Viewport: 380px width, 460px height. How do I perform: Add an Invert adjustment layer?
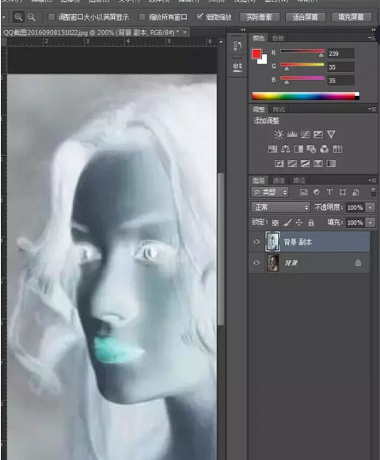point(279,163)
